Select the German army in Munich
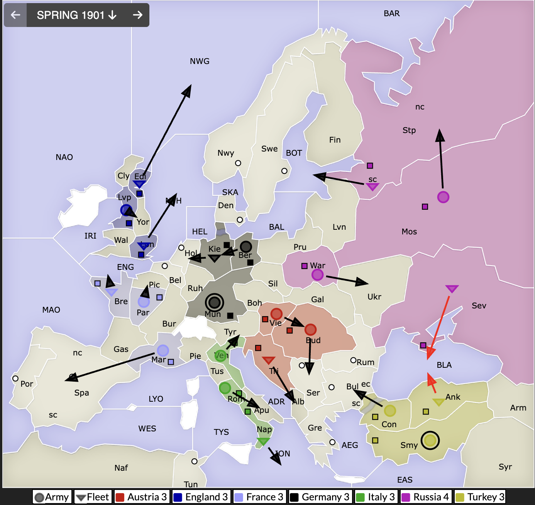Viewport: 535px width, 505px height. coord(215,303)
